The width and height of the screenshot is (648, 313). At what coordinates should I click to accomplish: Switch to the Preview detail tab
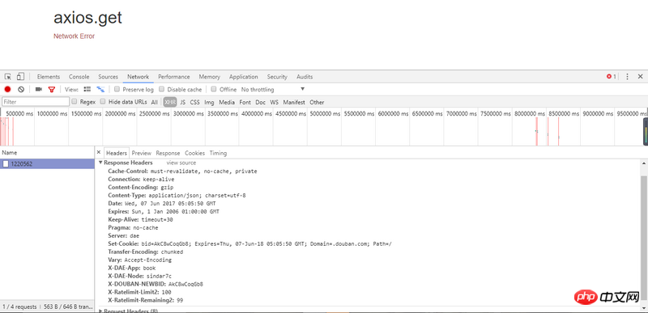tap(141, 153)
